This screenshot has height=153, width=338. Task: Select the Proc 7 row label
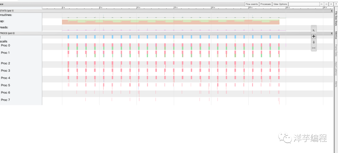pos(5,100)
